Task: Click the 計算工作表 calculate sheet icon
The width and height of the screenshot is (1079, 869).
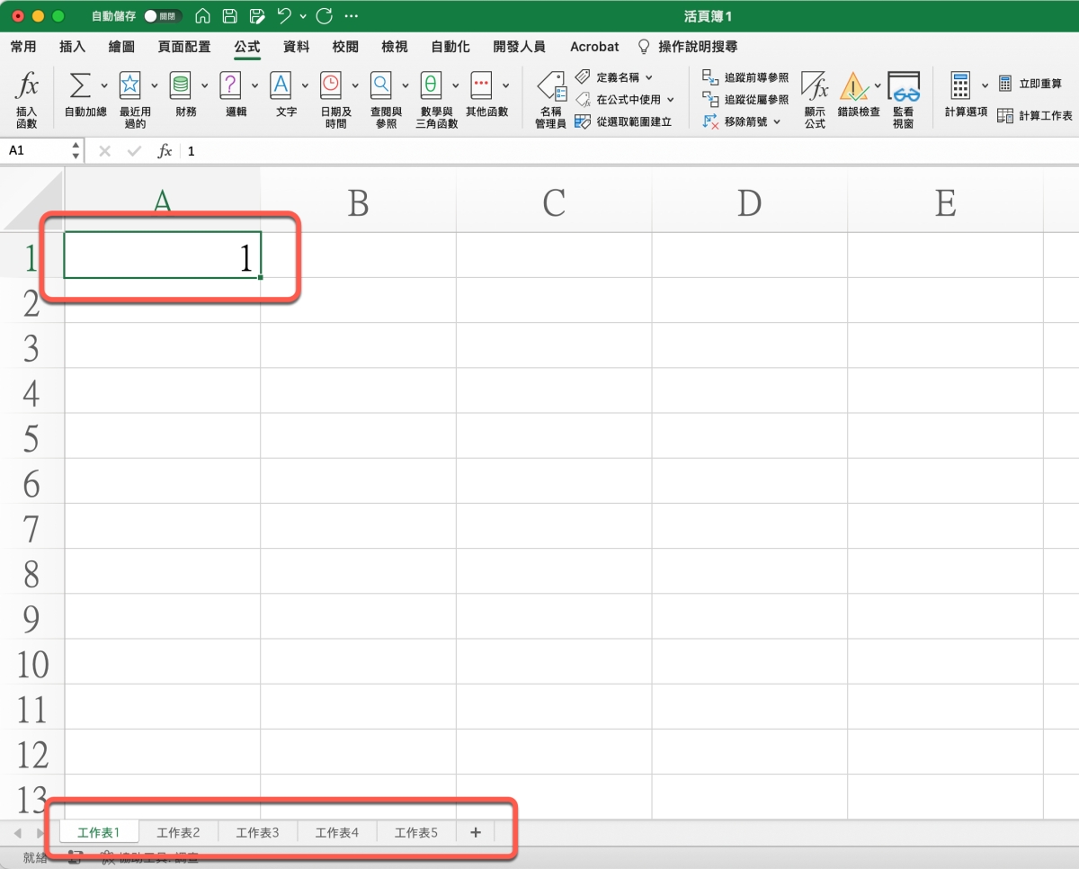Action: 1005,116
